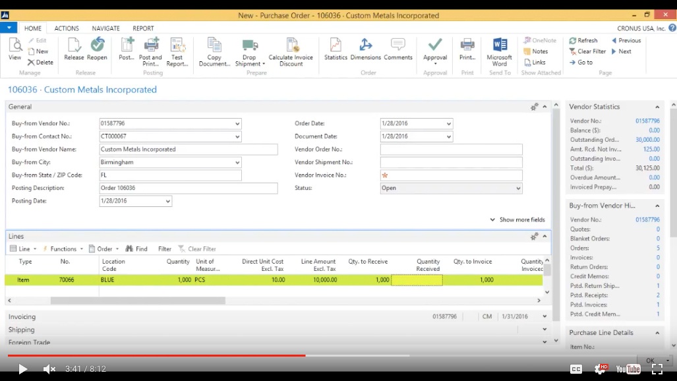Reopen the purchase order
677x381 pixels.
(97, 49)
